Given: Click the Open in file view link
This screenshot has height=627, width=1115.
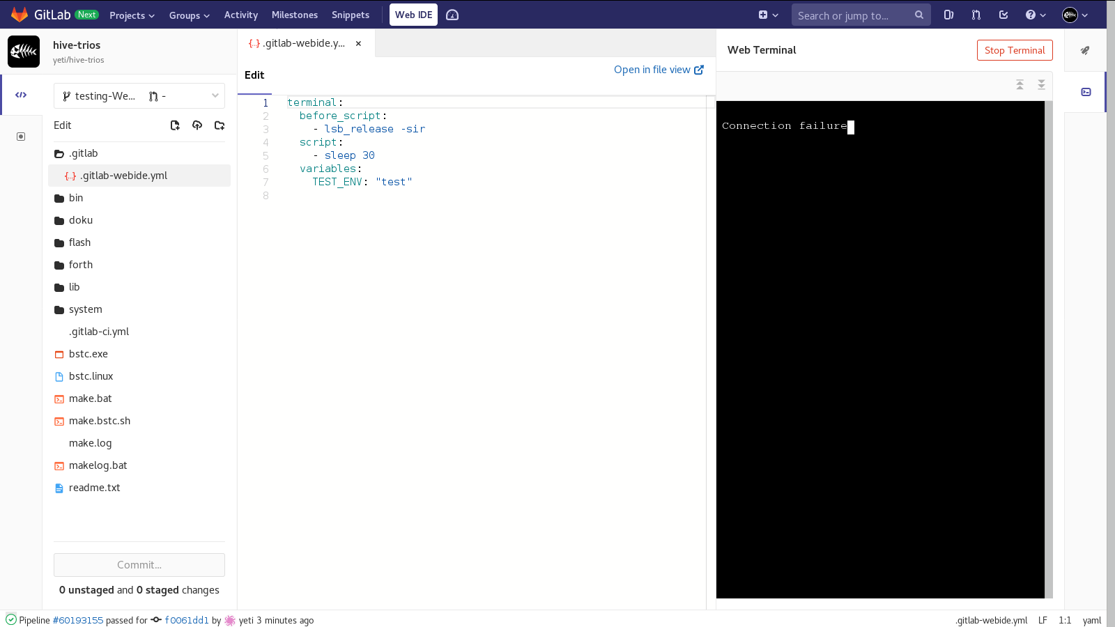Looking at the screenshot, I should (x=659, y=70).
